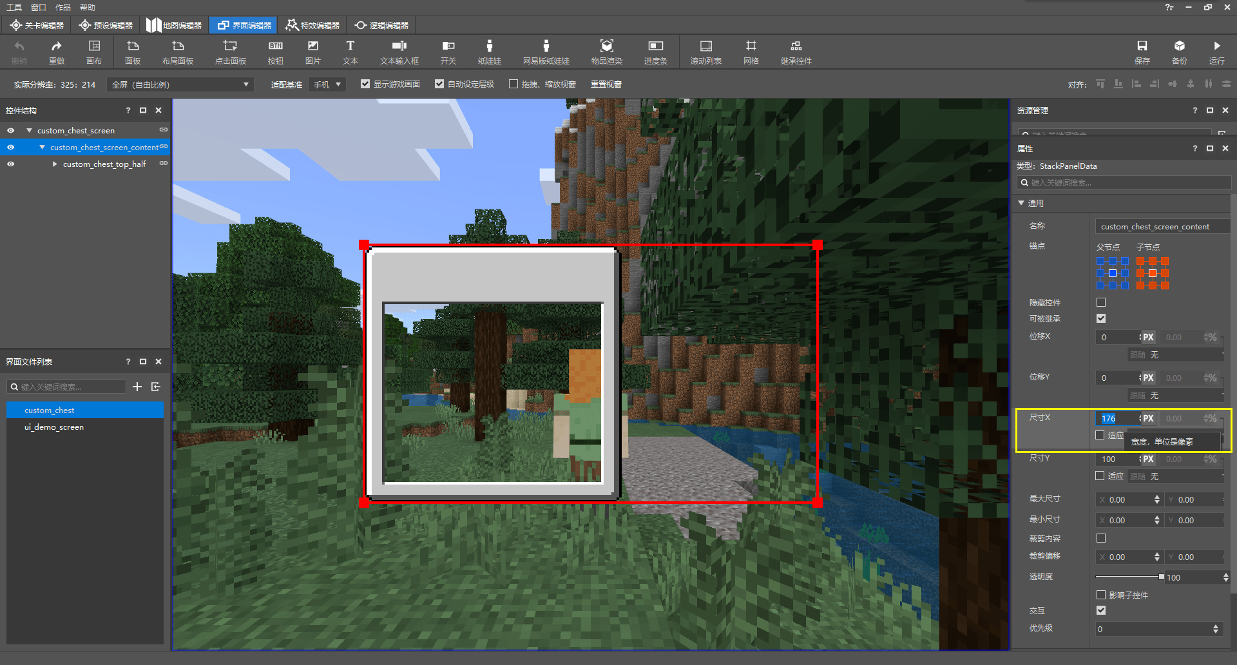Switch to 预设编辑器 tab
The image size is (1237, 665).
click(x=106, y=25)
